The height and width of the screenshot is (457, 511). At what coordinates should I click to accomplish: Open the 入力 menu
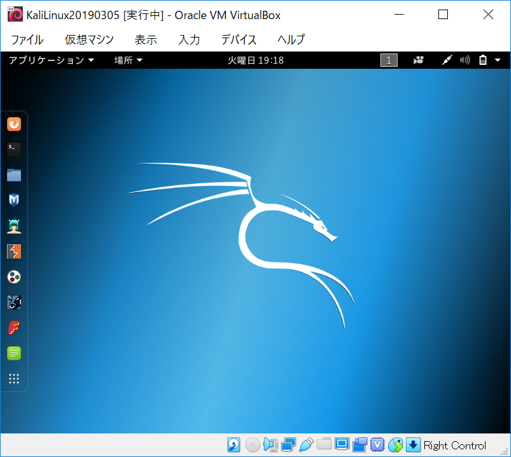[x=189, y=39]
